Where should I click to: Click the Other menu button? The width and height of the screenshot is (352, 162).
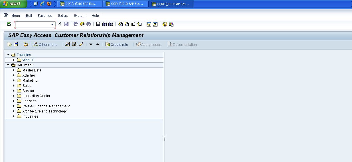coord(45,44)
